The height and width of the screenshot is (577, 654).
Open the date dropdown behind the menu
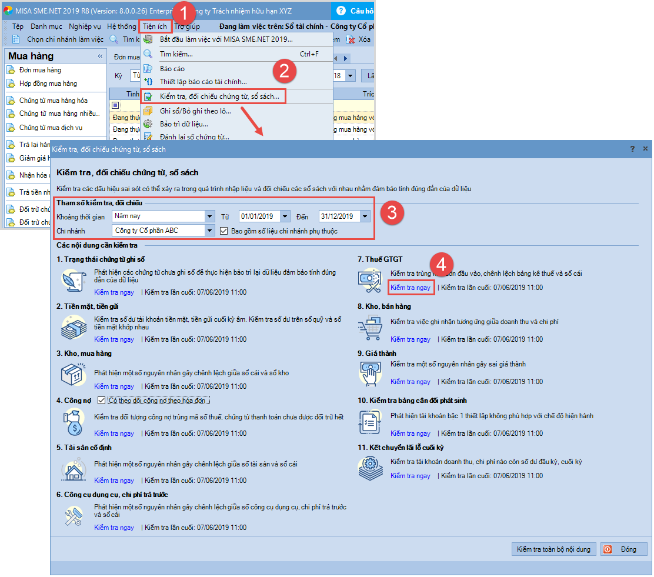351,75
